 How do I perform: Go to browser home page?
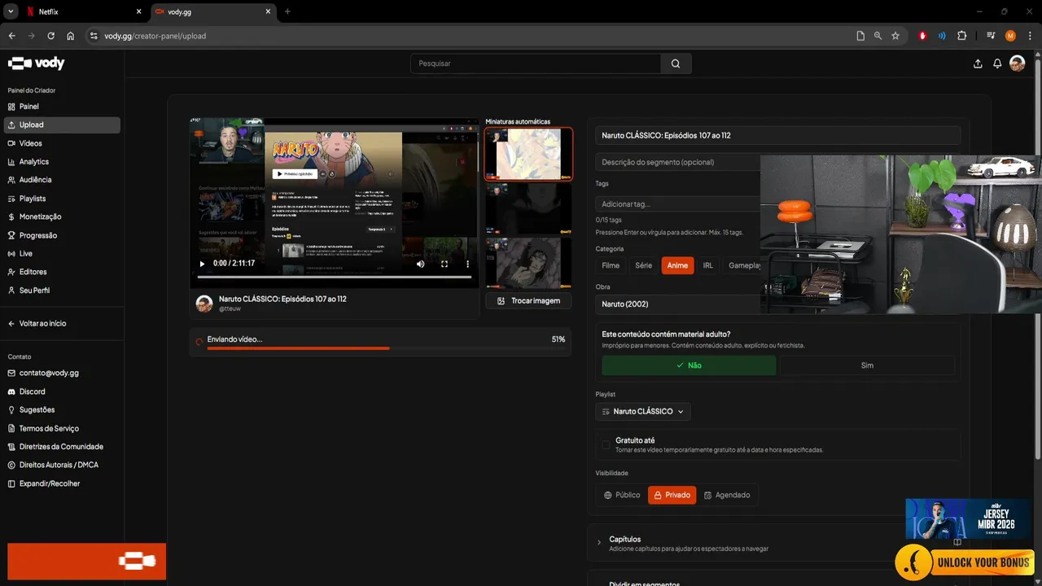(71, 36)
